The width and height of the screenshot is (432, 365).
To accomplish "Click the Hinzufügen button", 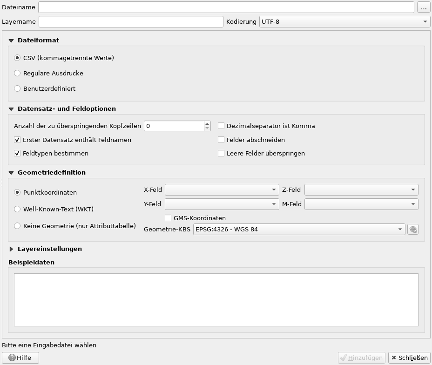I will [361, 358].
